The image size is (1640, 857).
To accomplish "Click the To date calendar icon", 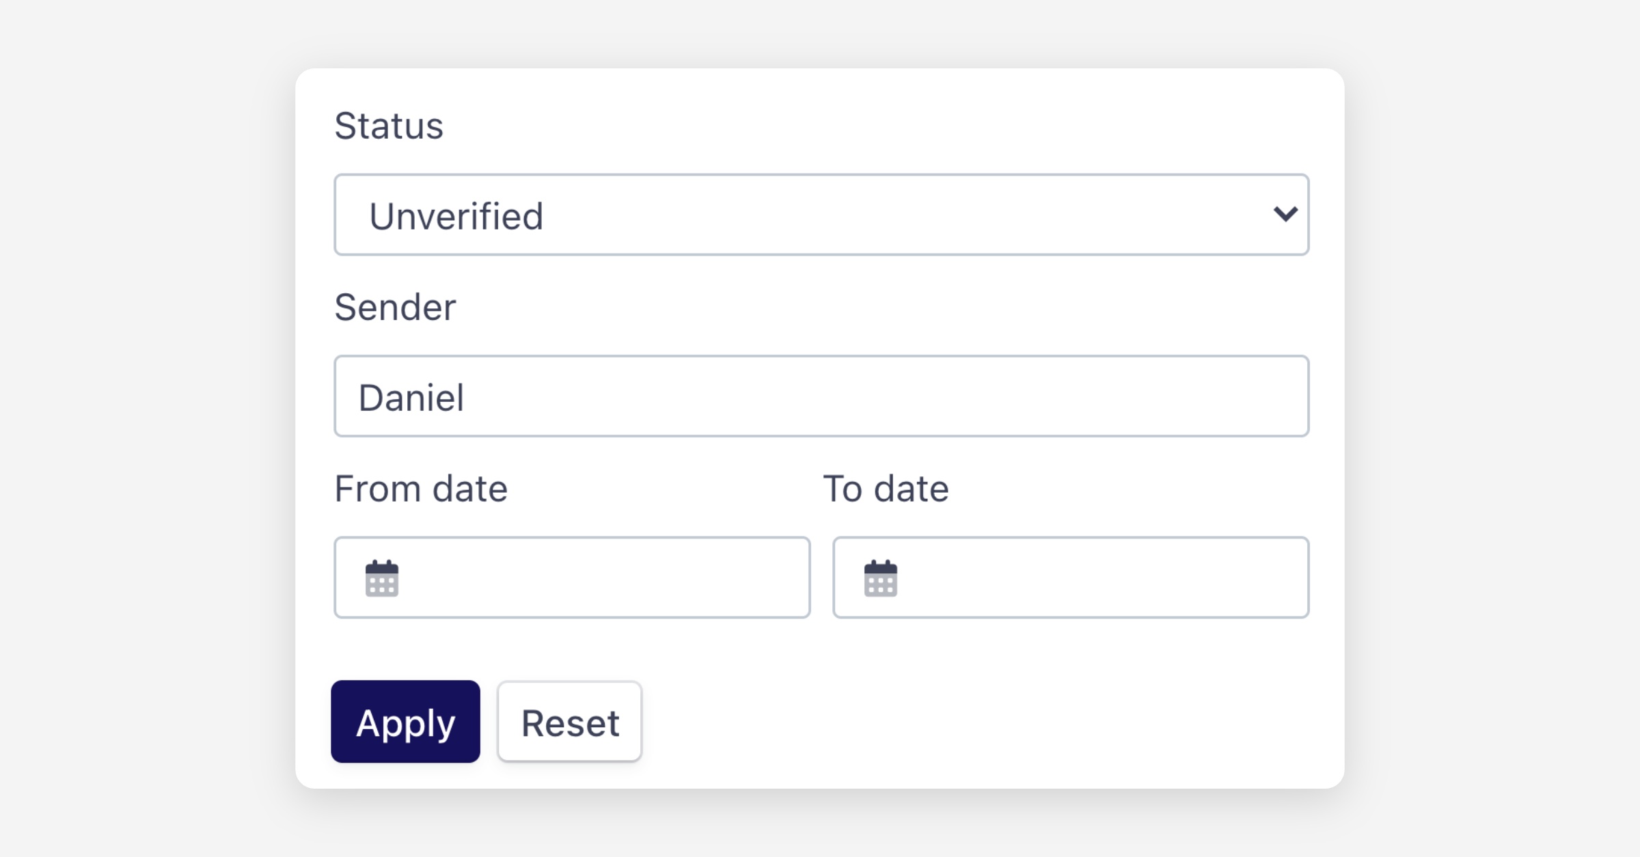I will (881, 578).
